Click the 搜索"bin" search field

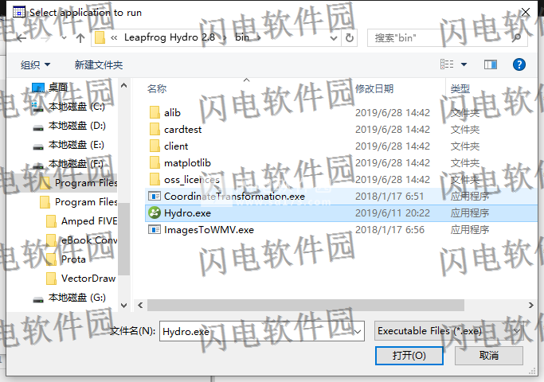click(440, 37)
